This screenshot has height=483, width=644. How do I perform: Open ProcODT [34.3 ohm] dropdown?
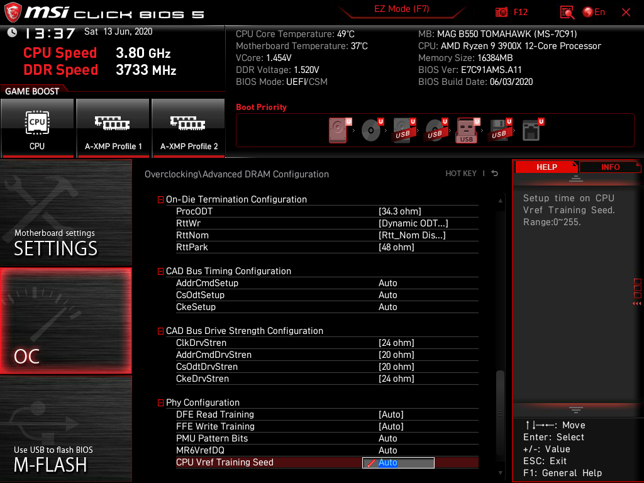399,211
